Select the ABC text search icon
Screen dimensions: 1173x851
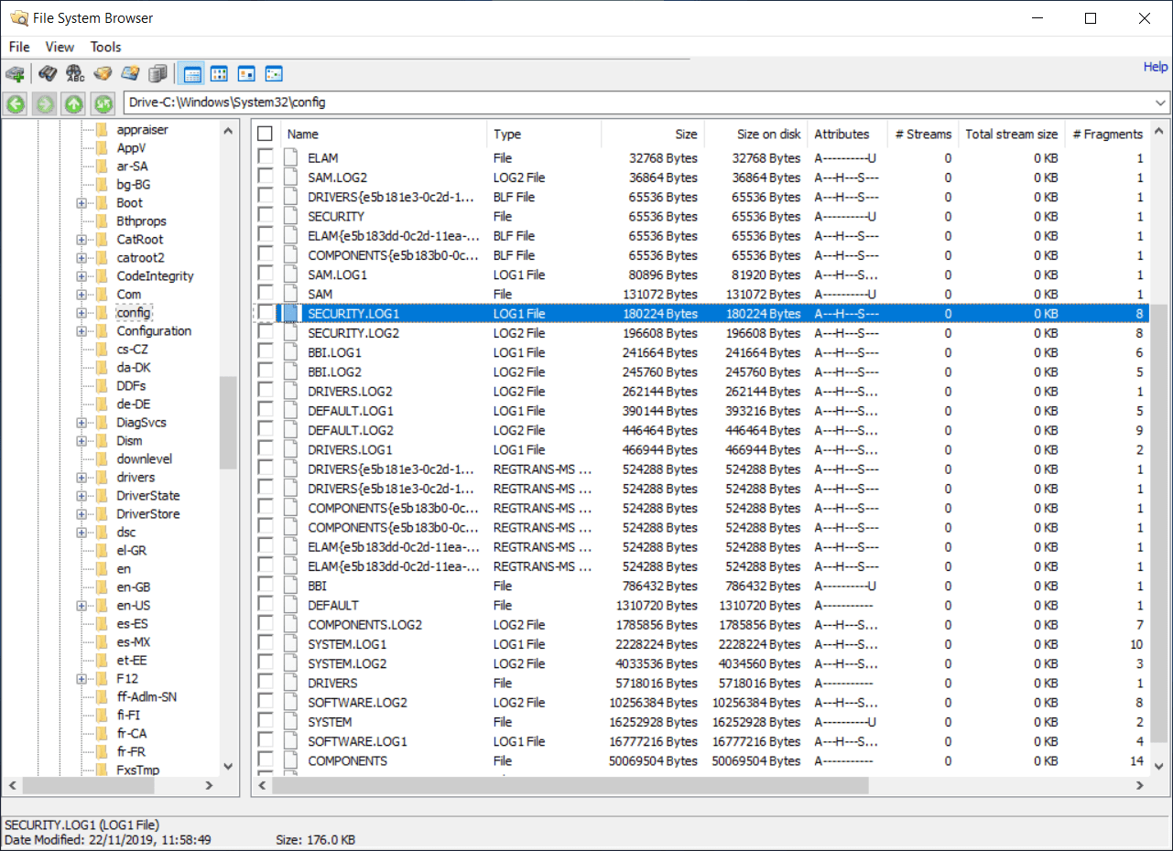tap(75, 73)
